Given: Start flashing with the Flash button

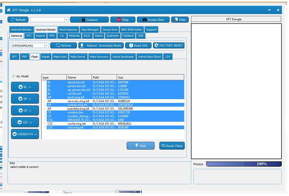Looking at the screenshot, I should [141, 146].
